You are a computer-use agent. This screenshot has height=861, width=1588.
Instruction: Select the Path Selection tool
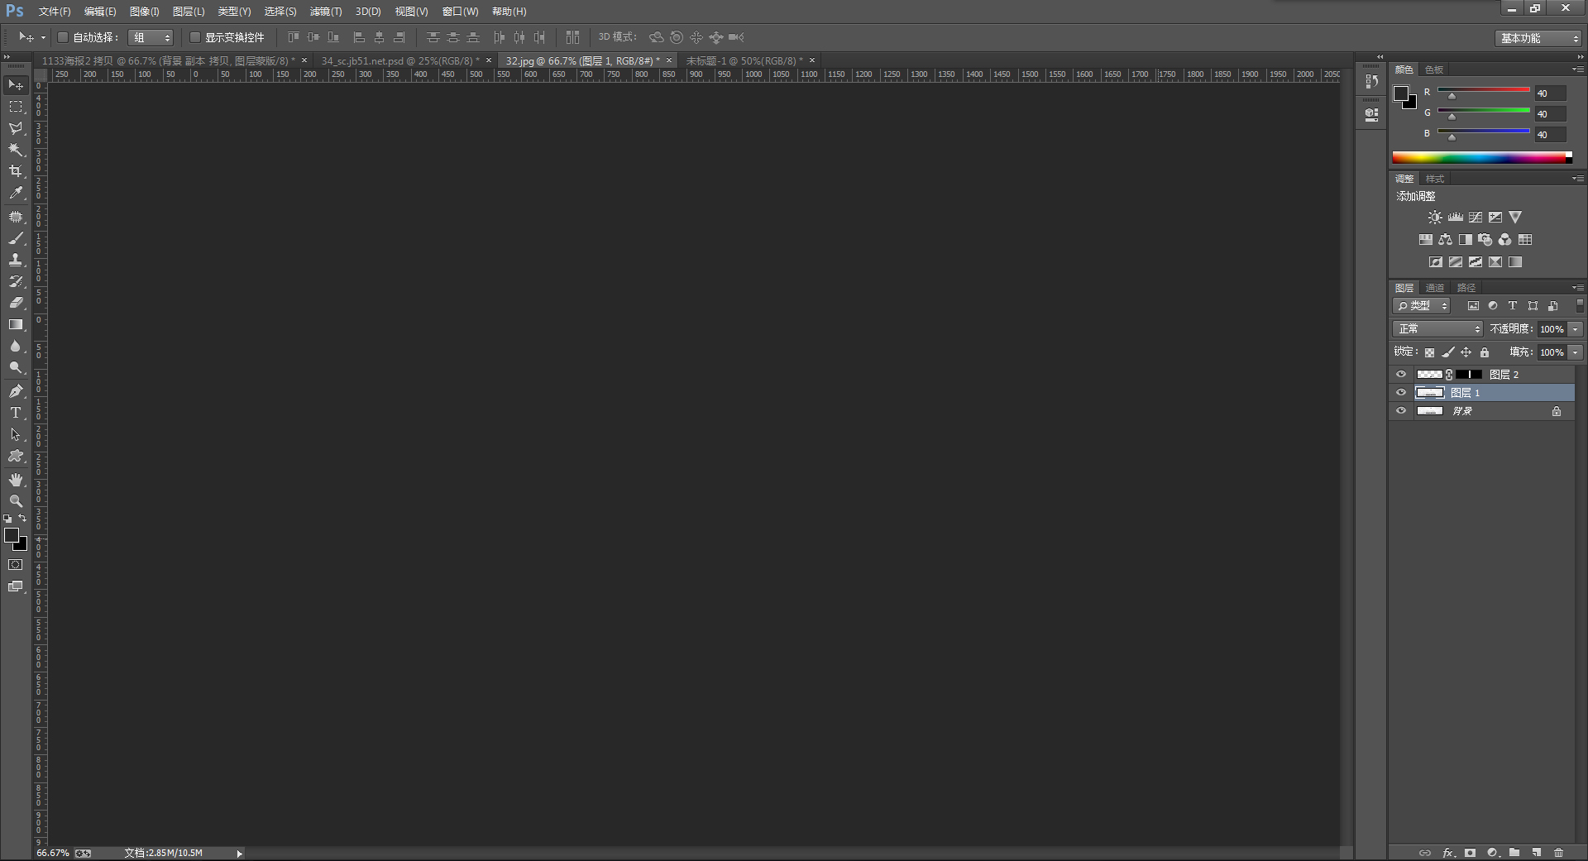16,434
